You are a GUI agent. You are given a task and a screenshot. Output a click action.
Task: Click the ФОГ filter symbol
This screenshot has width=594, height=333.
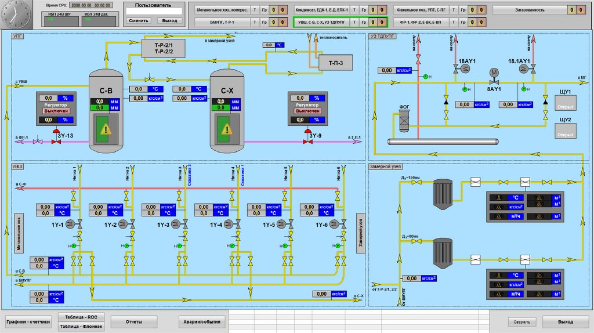[404, 122]
